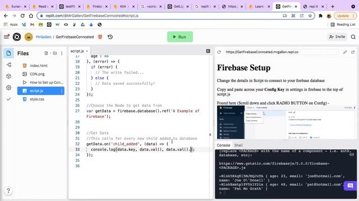Open the checkmark unit tests sidebar icon
Screen dimensions: 359x201
[x=9, y=99]
